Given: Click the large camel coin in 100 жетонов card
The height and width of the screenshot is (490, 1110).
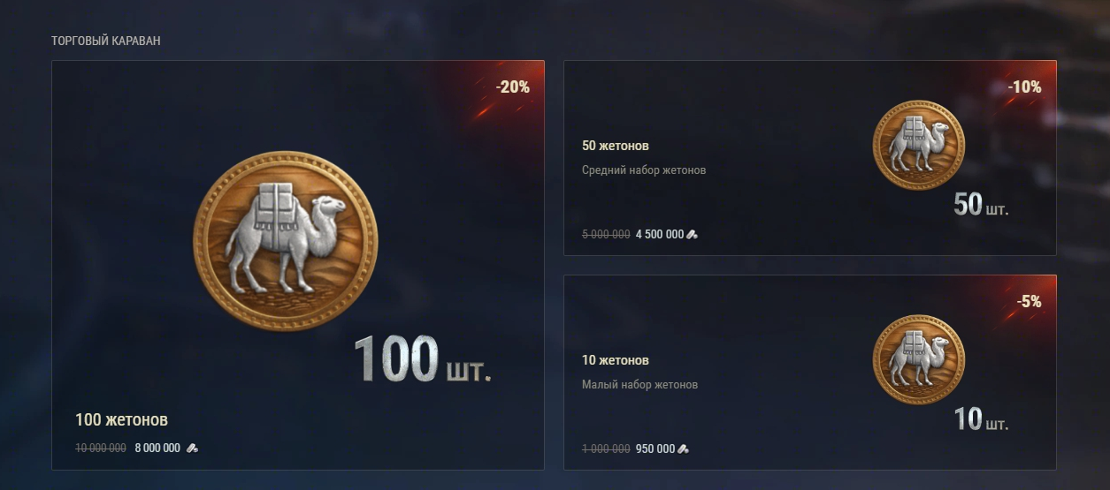Looking at the screenshot, I should 285,241.
